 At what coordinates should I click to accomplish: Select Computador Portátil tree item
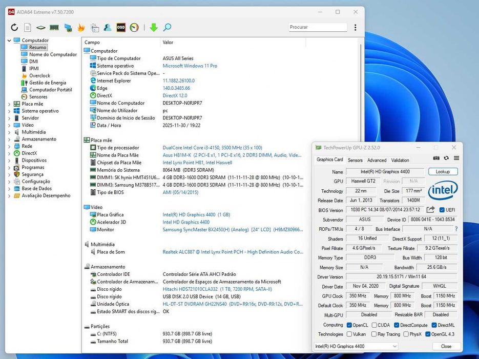[x=50, y=90]
